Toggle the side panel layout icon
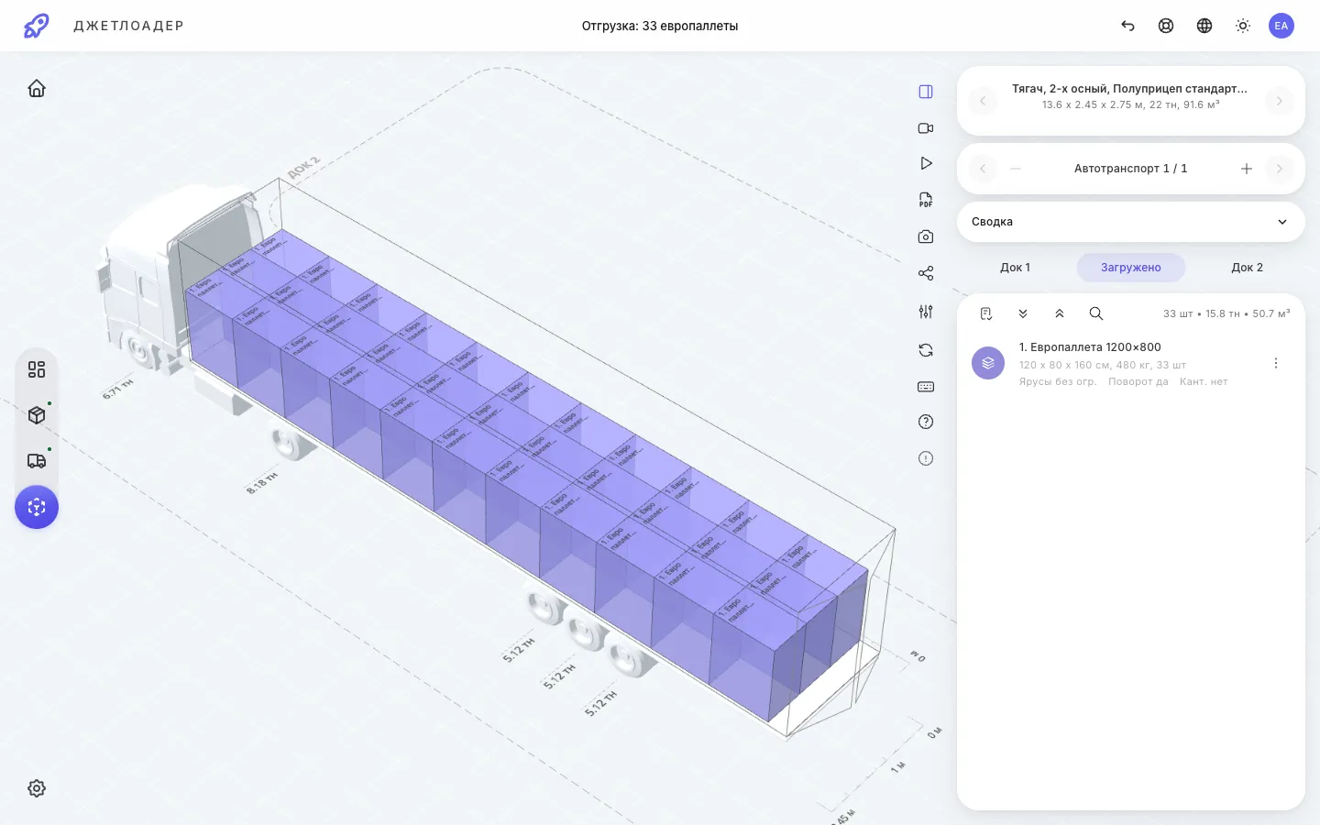This screenshot has height=825, width=1320. (x=926, y=92)
